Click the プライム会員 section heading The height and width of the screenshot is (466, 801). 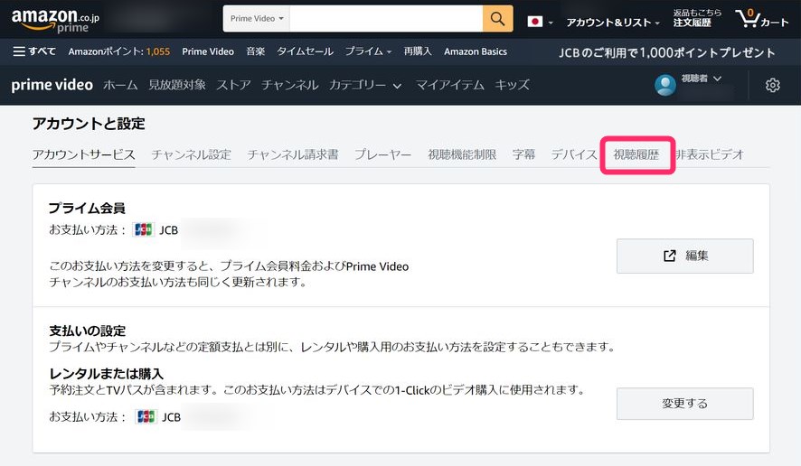[87, 209]
